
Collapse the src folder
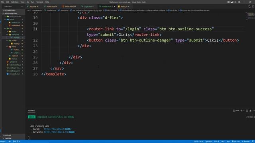click(14, 29)
